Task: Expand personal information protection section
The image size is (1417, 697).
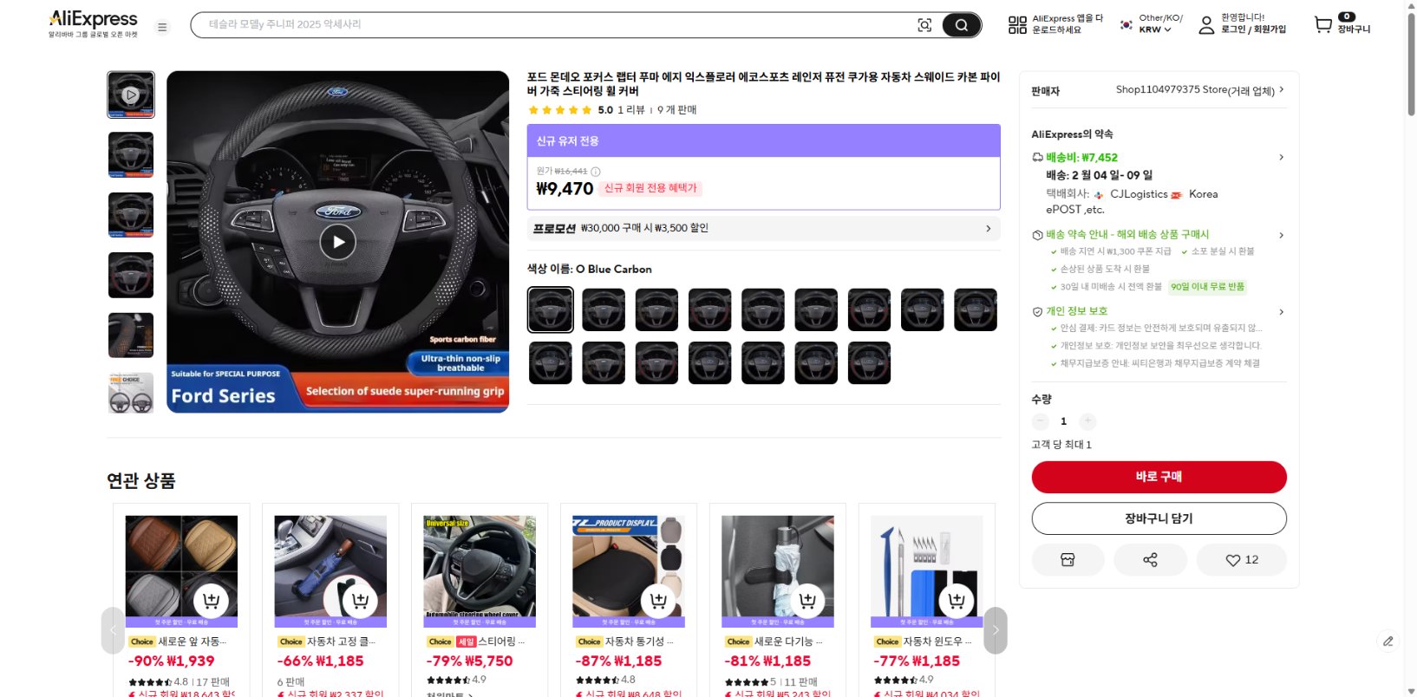Action: [x=1159, y=311]
